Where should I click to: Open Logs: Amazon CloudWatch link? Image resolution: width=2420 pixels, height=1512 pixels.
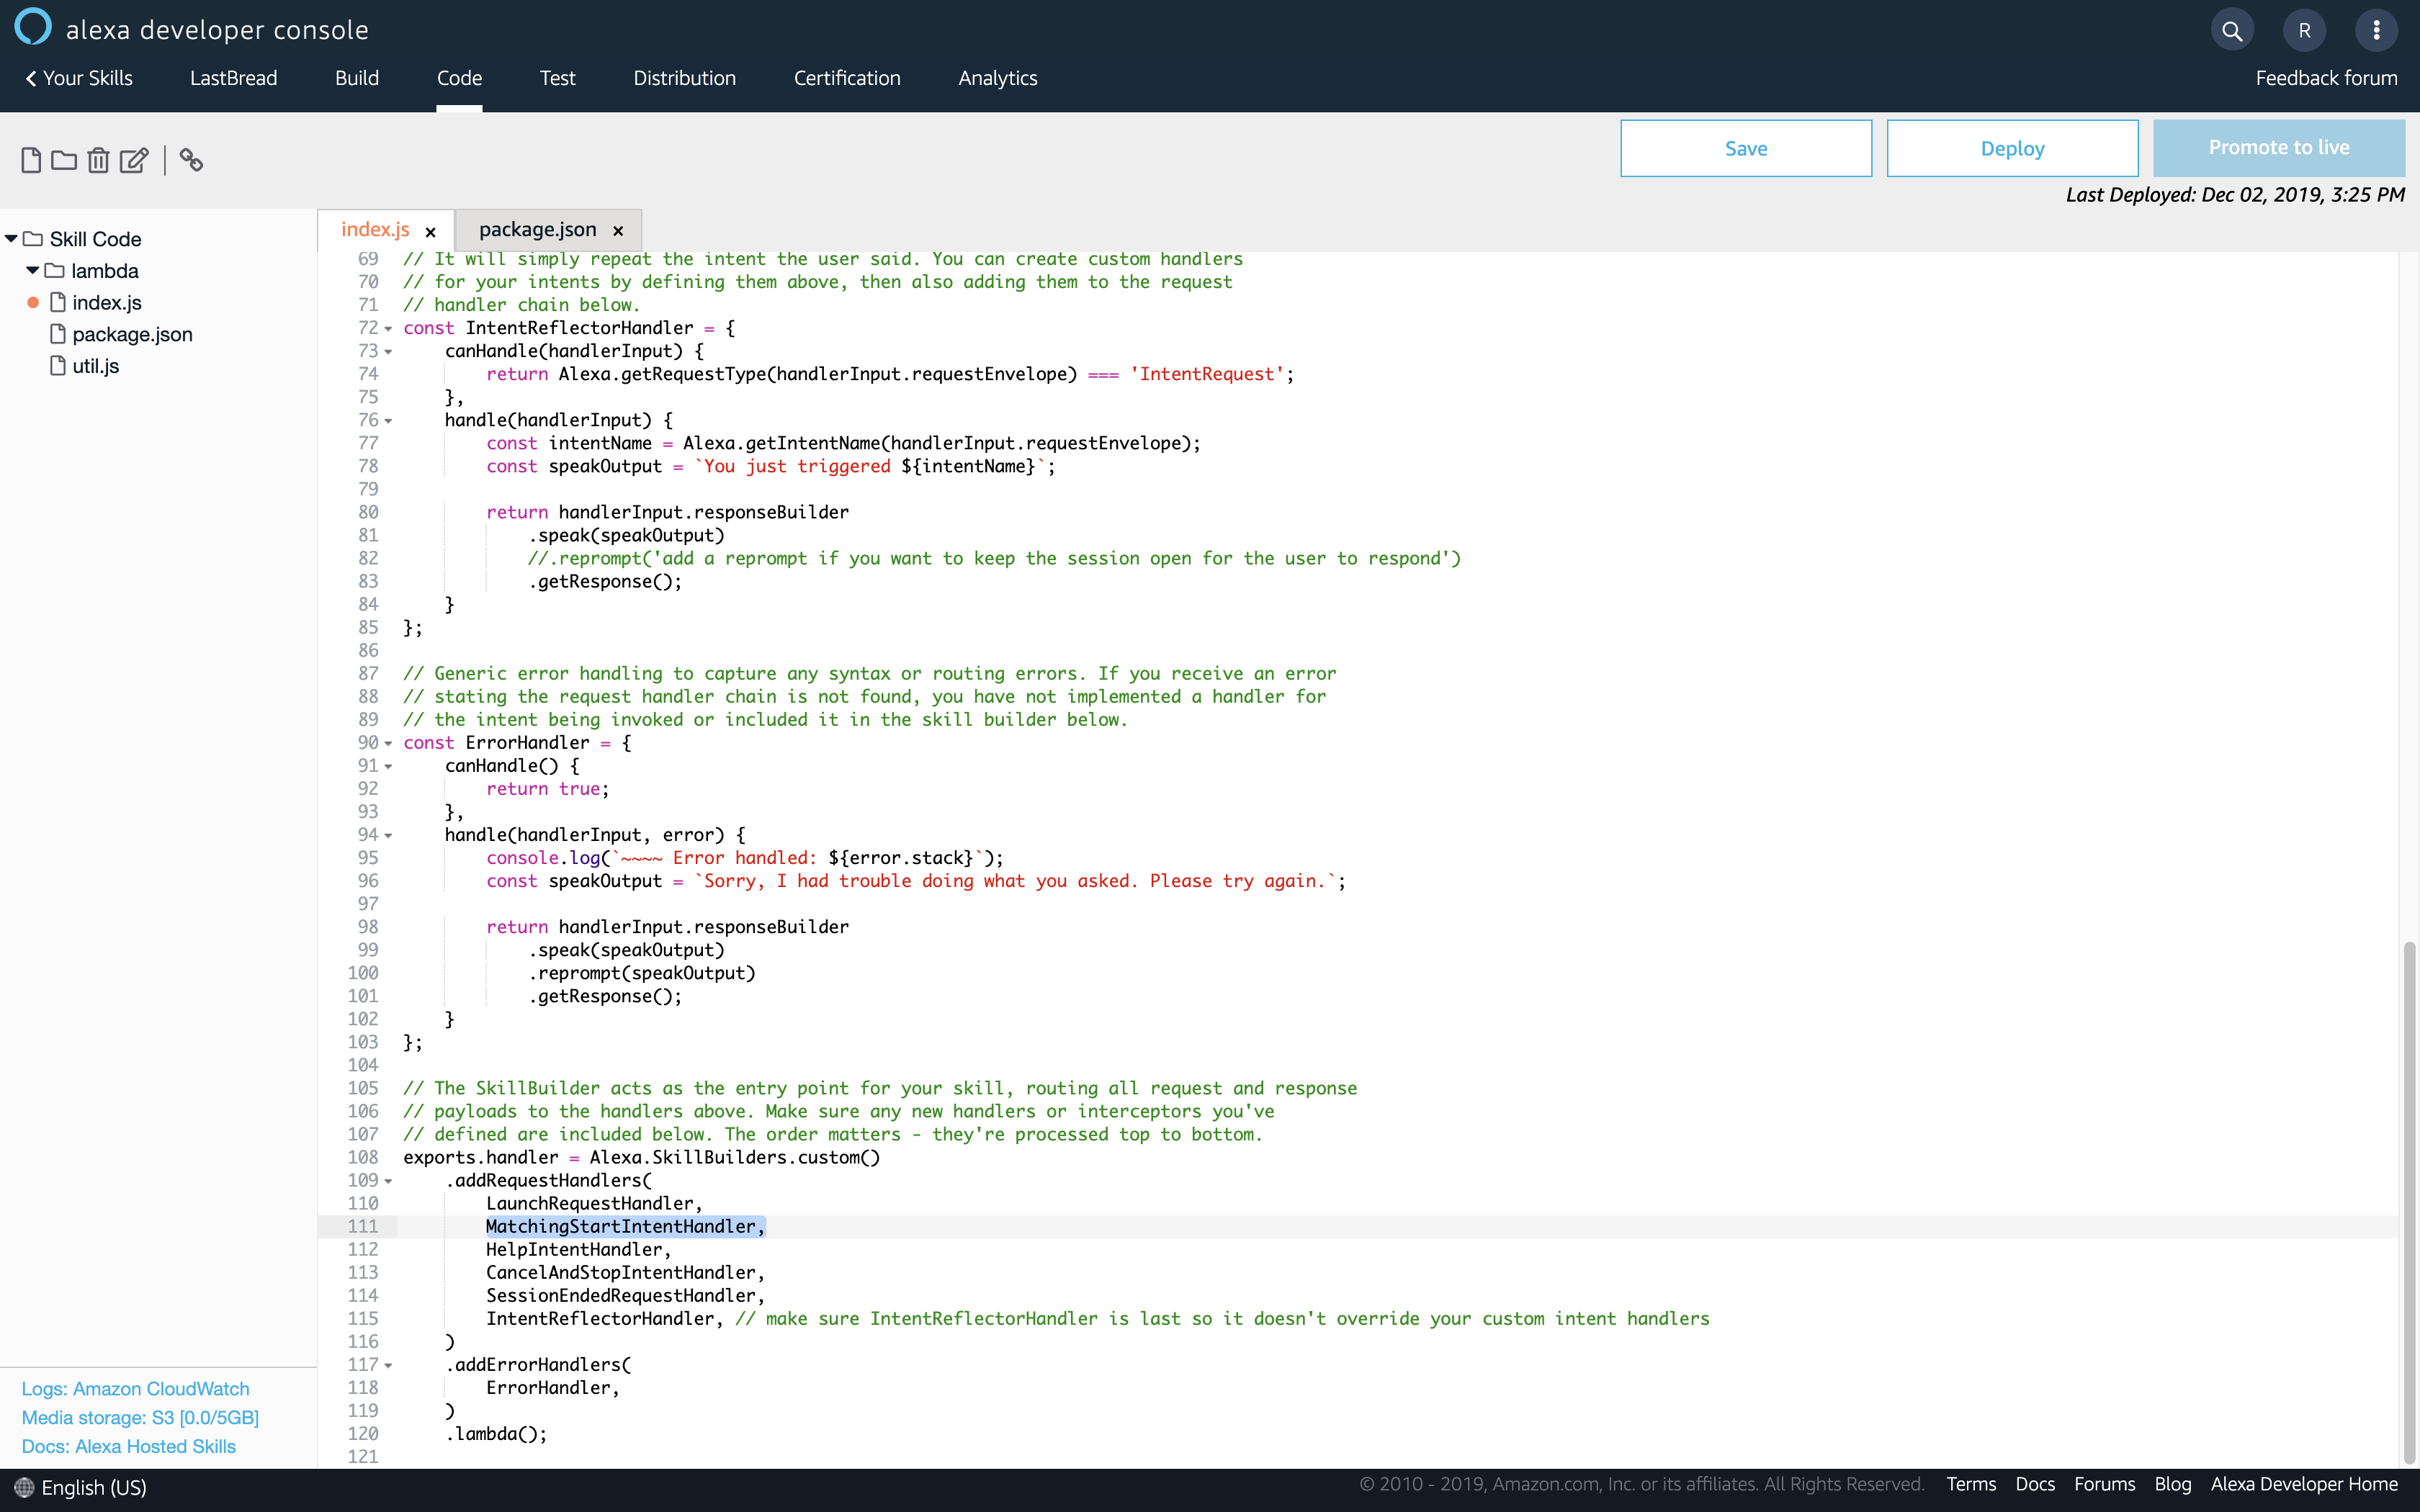(135, 1389)
